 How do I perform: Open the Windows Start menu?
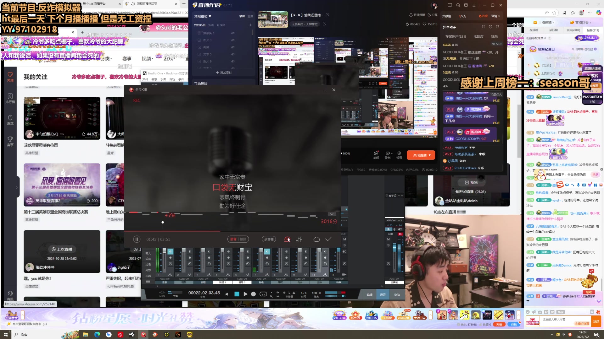5,335
